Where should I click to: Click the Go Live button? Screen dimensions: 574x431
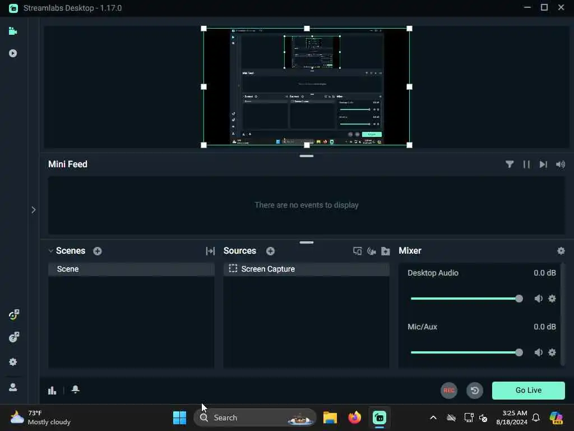[528, 391]
